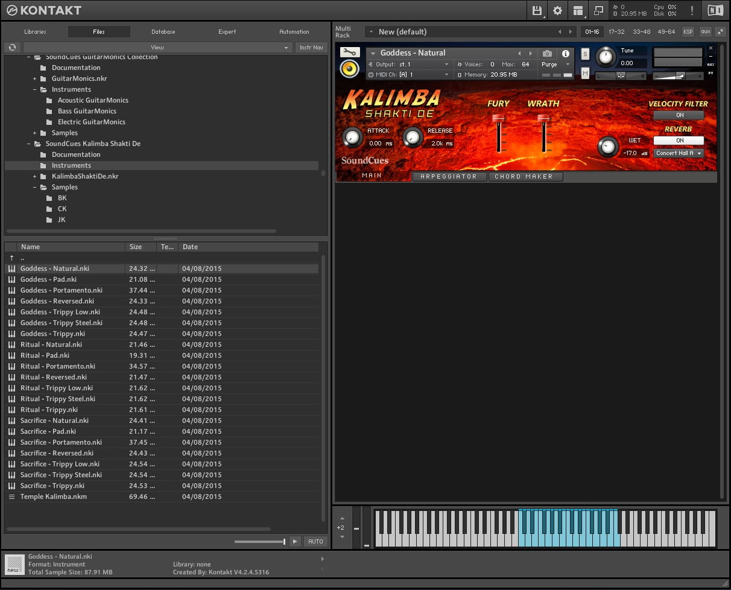Switch to the Database tab
This screenshot has width=731, height=590.
coord(163,32)
